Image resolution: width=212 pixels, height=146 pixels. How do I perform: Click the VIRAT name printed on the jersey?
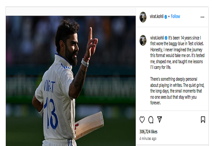point(50,86)
